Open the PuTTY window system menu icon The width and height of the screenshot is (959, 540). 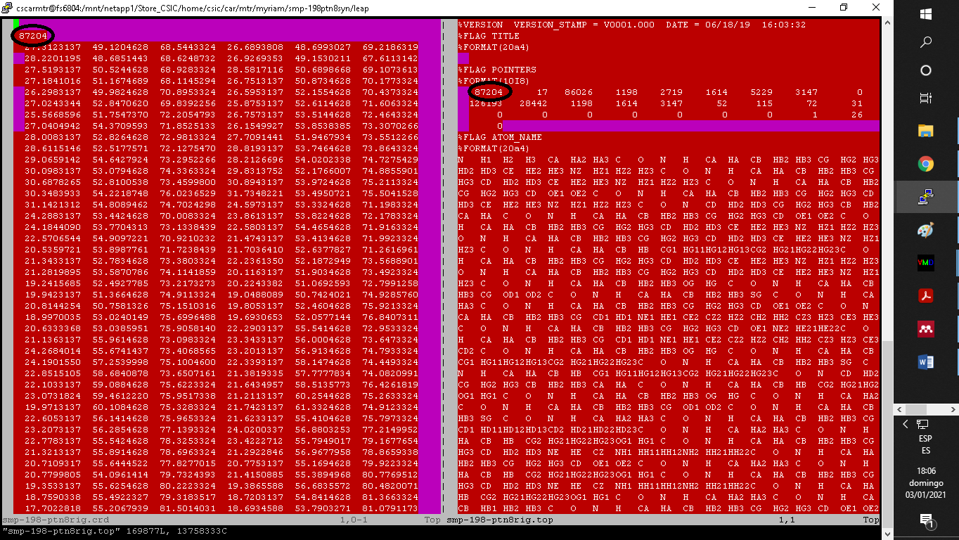[x=8, y=8]
